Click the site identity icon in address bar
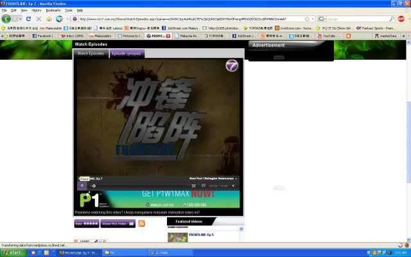 (74, 19)
